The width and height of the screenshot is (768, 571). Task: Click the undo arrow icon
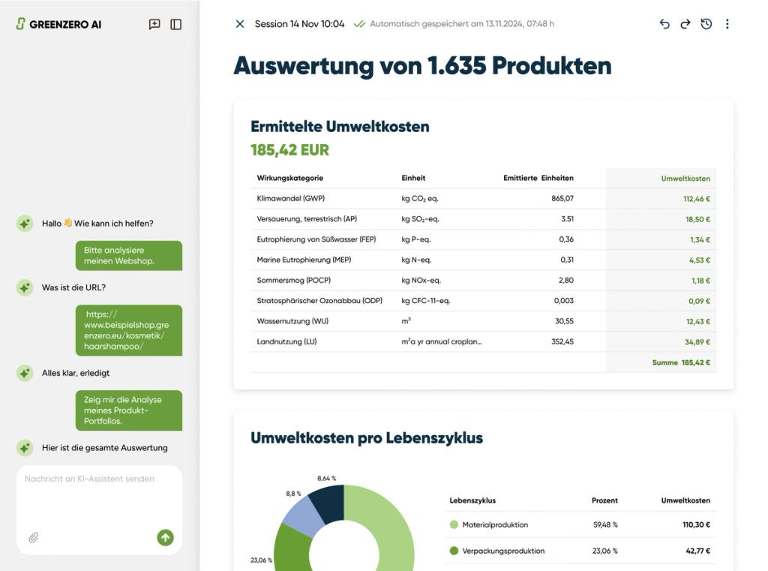tap(664, 24)
